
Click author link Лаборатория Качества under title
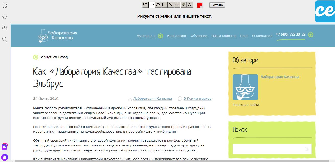coord(153,99)
